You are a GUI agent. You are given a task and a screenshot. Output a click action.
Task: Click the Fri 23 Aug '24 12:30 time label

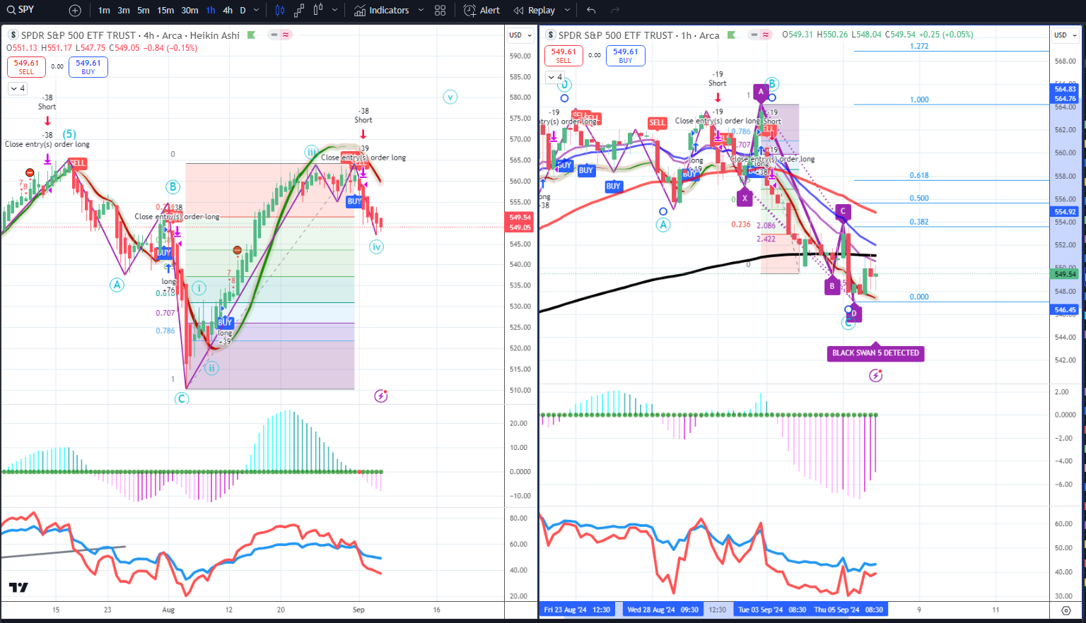(577, 610)
